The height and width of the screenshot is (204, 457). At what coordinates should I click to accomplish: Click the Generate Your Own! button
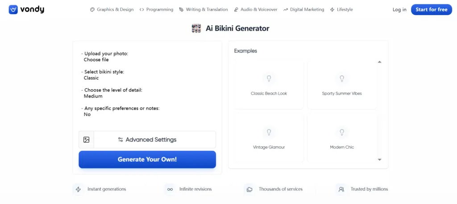[147, 159]
